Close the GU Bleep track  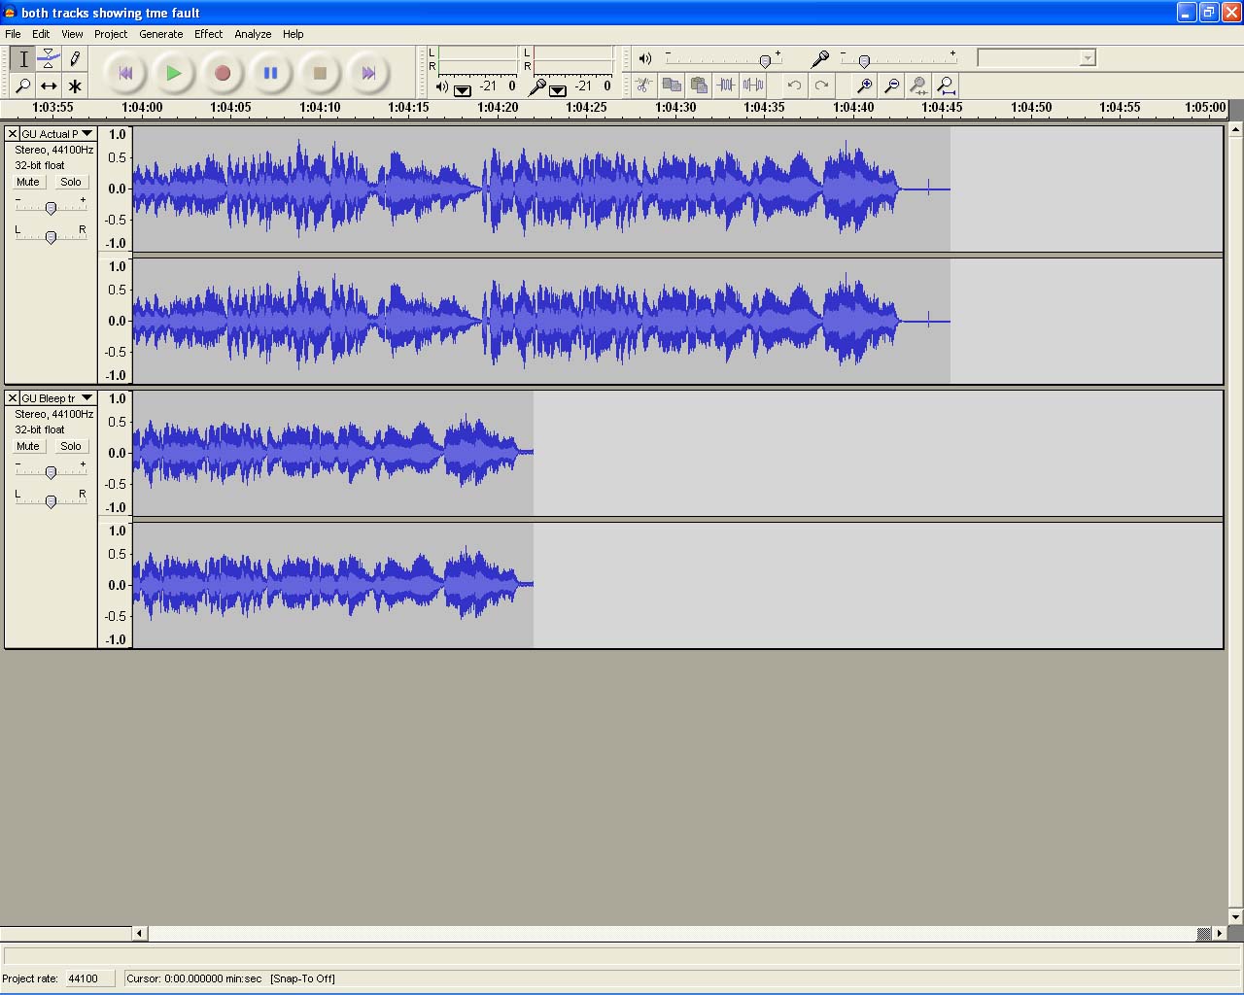pos(13,397)
